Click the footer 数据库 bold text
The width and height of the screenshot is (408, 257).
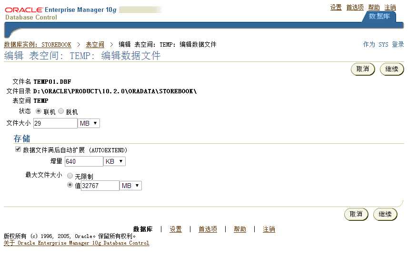[x=143, y=229]
